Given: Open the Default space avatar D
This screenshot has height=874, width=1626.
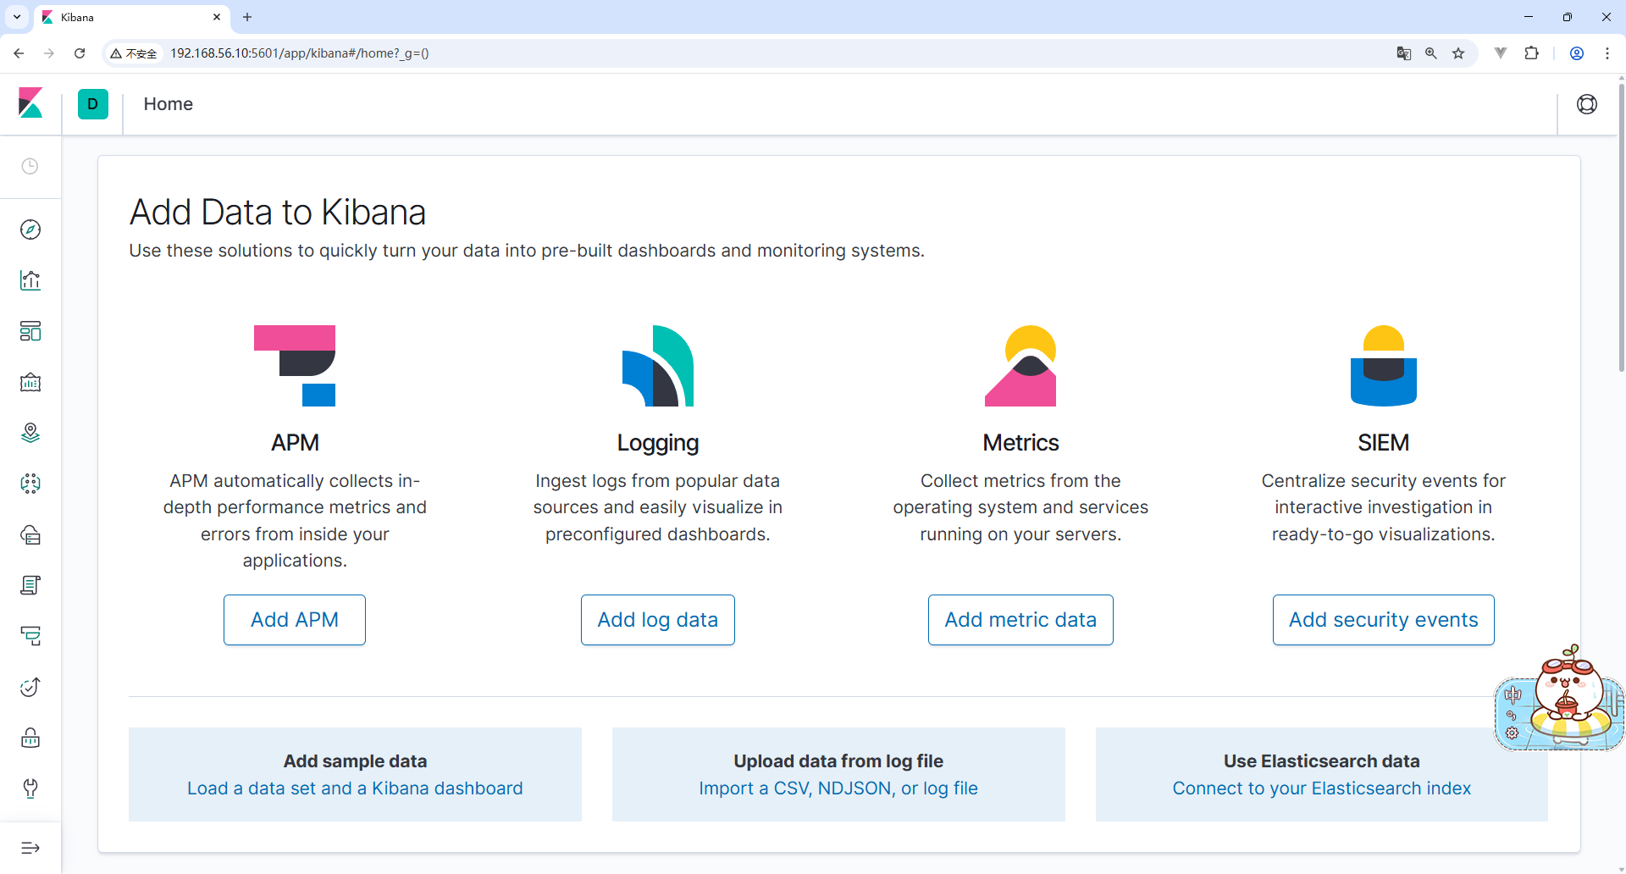Looking at the screenshot, I should click(93, 104).
